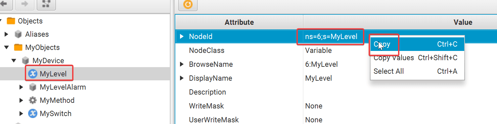The height and width of the screenshot is (124, 497).
Task: Collapse the MyObjects tree node
Action: click(7, 48)
